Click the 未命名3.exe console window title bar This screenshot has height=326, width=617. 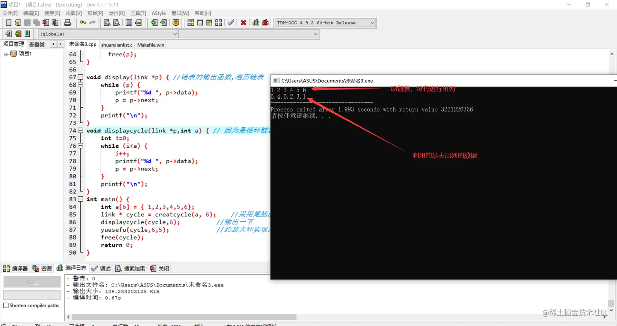coord(444,81)
